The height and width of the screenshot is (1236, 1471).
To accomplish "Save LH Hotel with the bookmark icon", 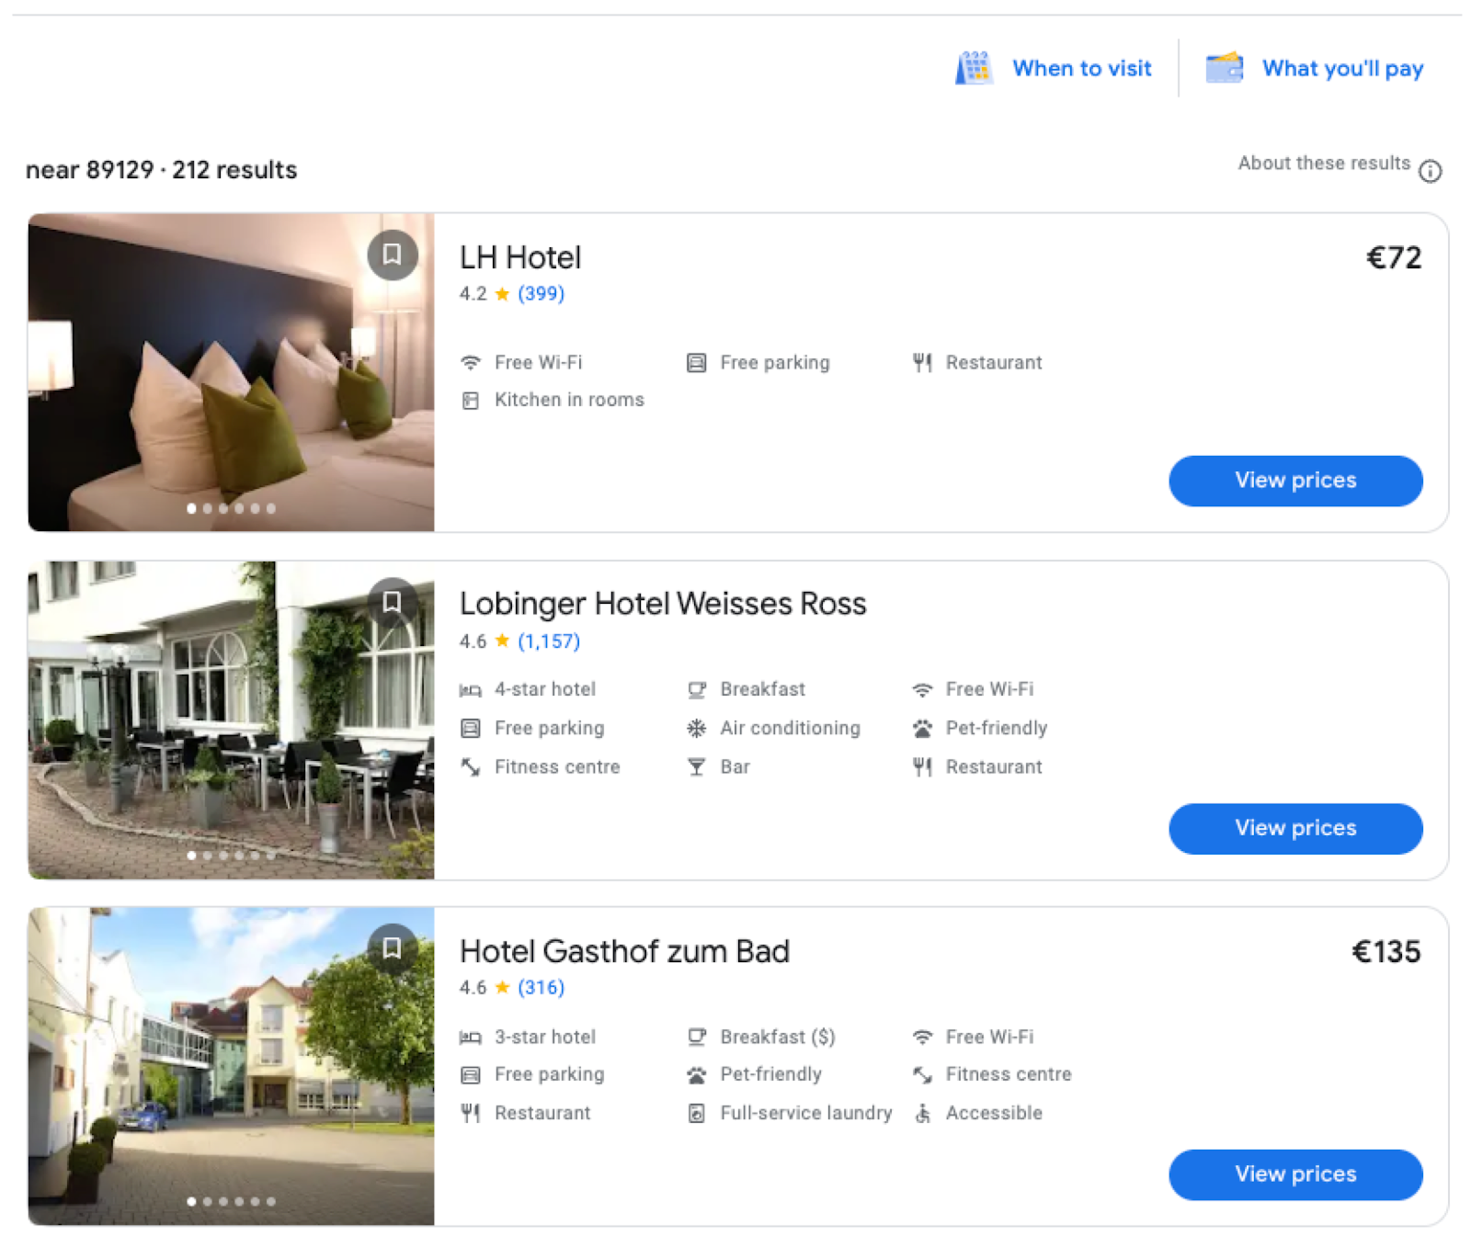I will point(393,255).
